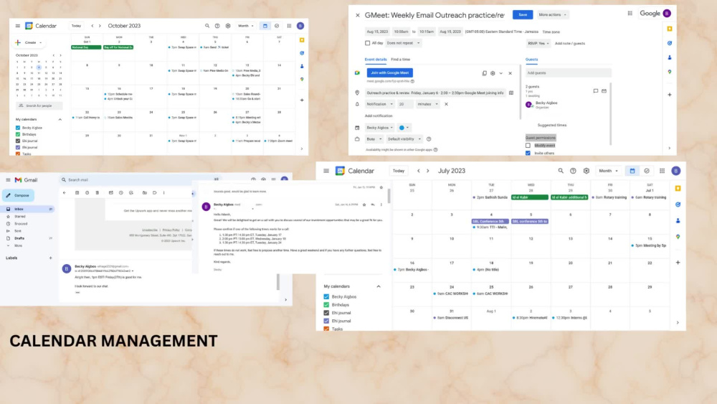Screen dimensions: 717x404
Task: Collapse My calendars in July 2023 Calendar
Action: (379, 286)
